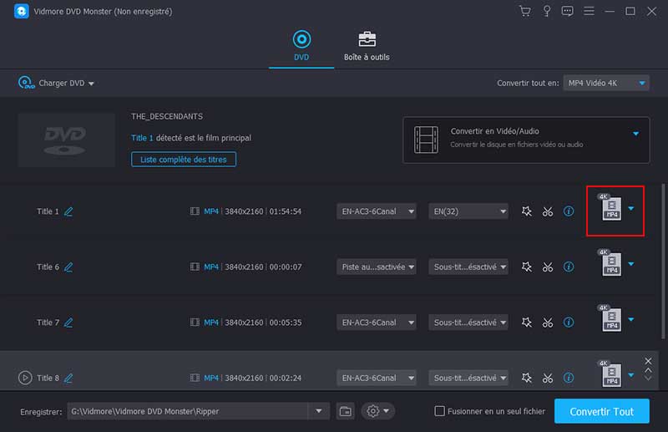Remove Title 8 with X icon
Screen dimensions: 668x432
pos(648,361)
